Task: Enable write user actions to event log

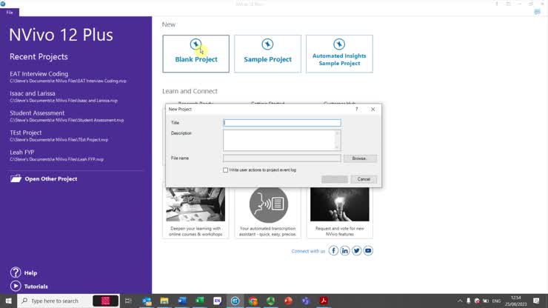Action: coord(226,170)
